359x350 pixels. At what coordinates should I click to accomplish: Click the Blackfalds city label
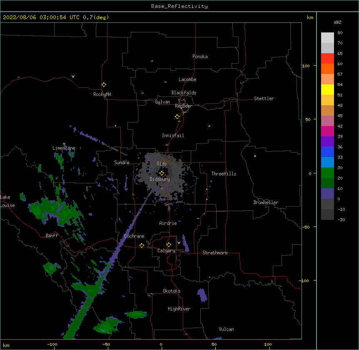184,93
